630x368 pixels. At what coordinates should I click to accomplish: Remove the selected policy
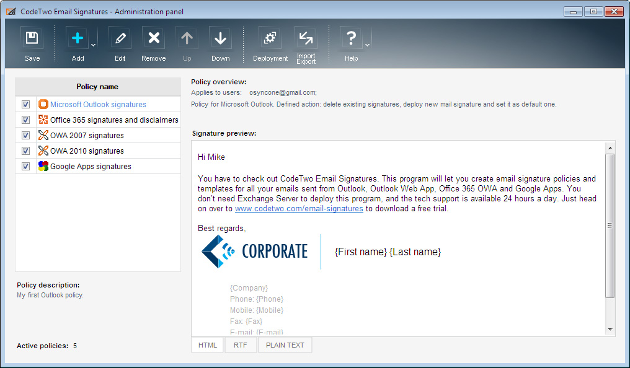(154, 38)
